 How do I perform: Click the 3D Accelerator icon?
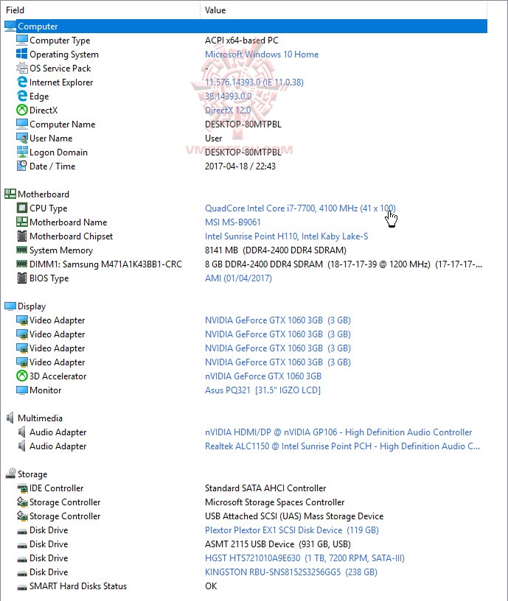(22, 376)
